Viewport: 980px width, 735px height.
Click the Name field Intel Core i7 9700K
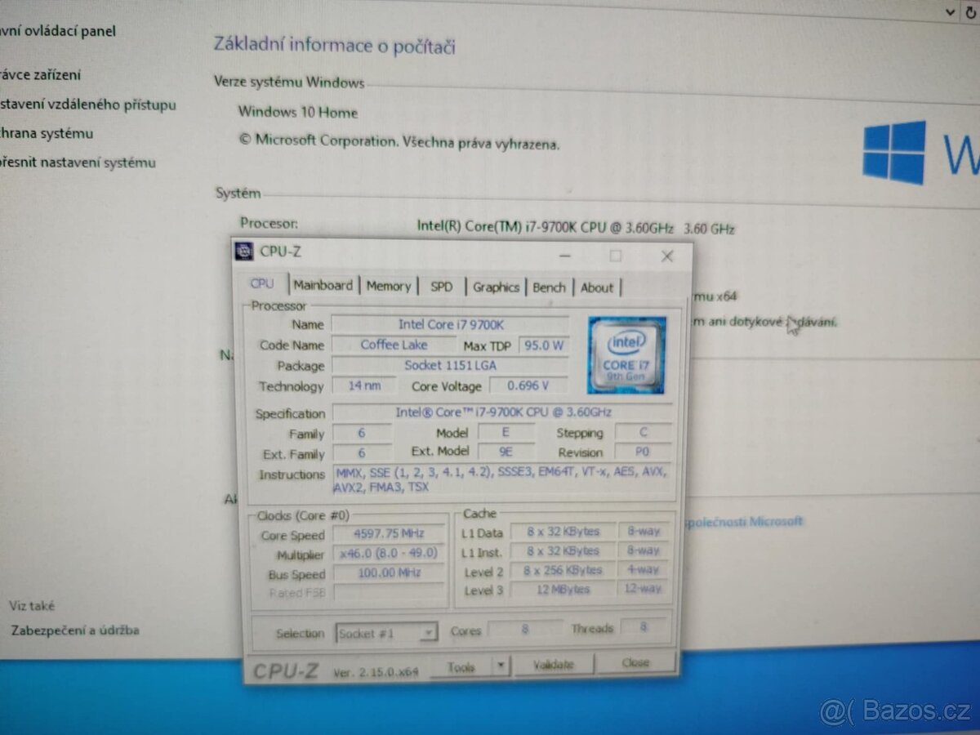tap(452, 324)
